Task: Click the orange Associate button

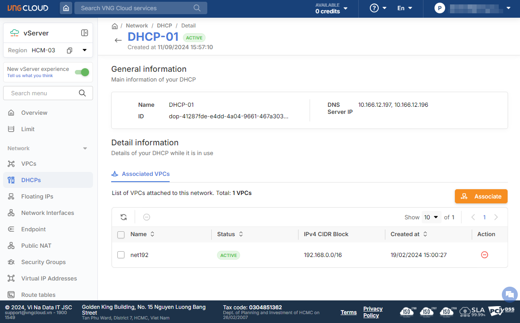Action: coord(481,196)
